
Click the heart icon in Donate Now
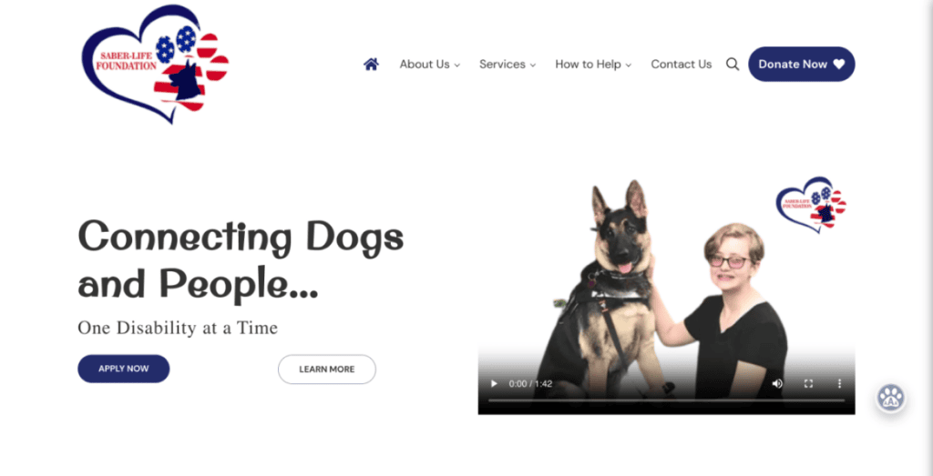[x=838, y=65]
